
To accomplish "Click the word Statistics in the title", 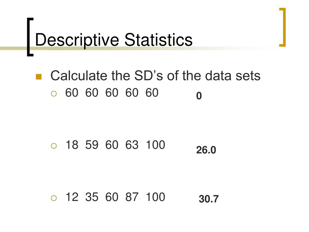I will tap(158, 40).
